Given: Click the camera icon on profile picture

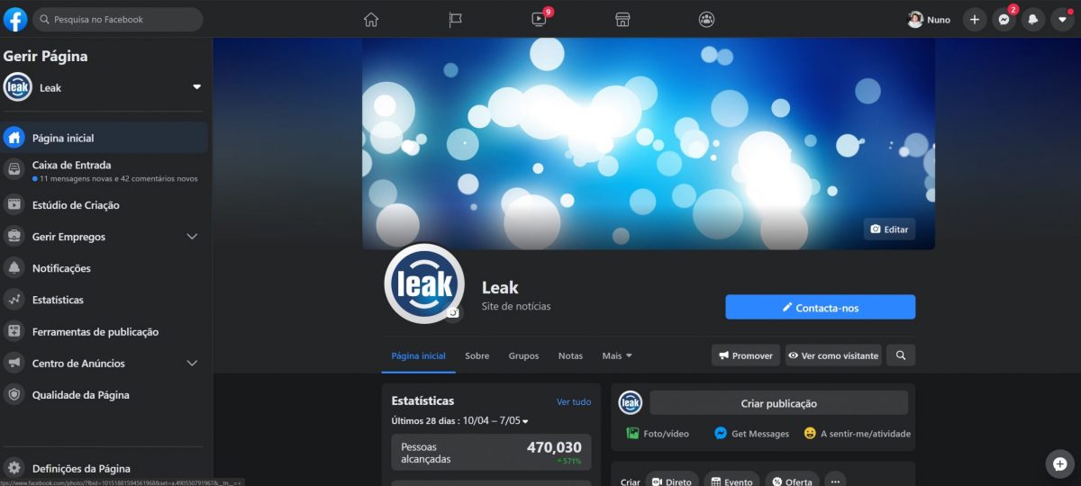Looking at the screenshot, I should coord(453,313).
